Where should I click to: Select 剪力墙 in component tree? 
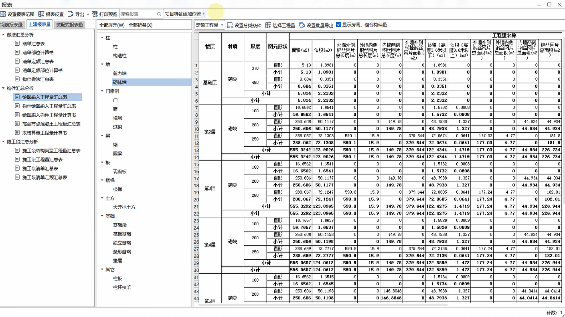120,73
